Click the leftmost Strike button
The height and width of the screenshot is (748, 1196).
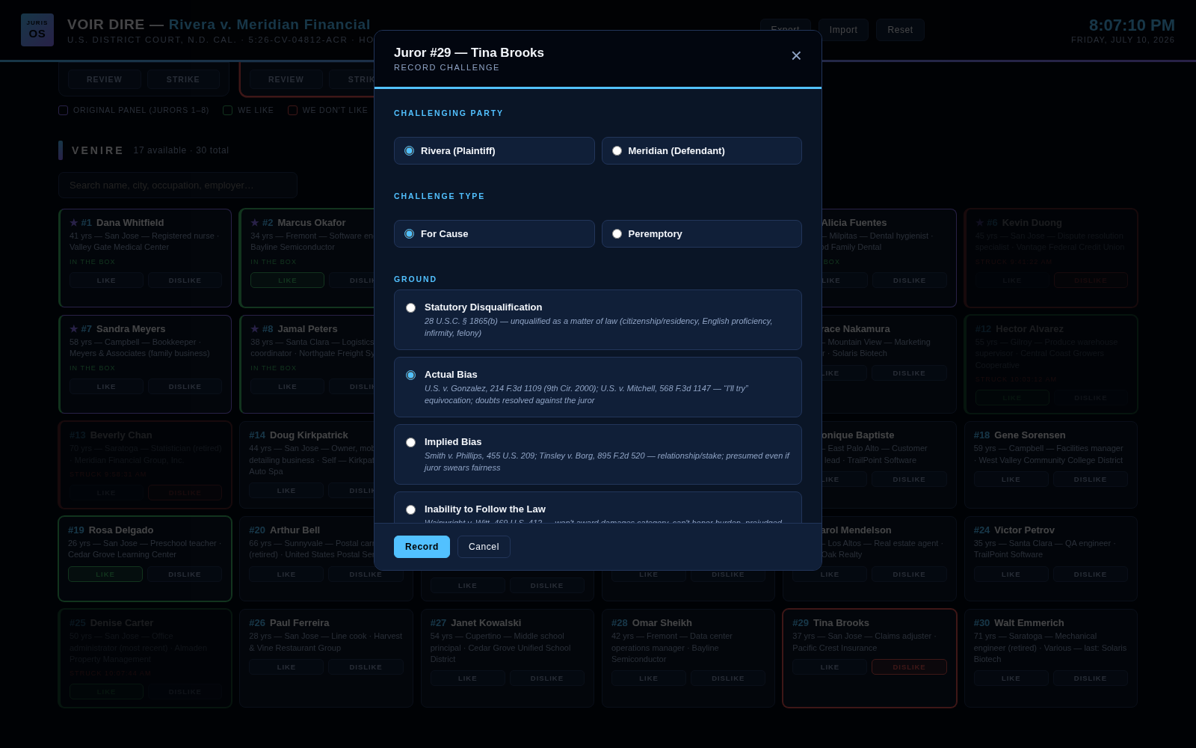click(x=183, y=79)
